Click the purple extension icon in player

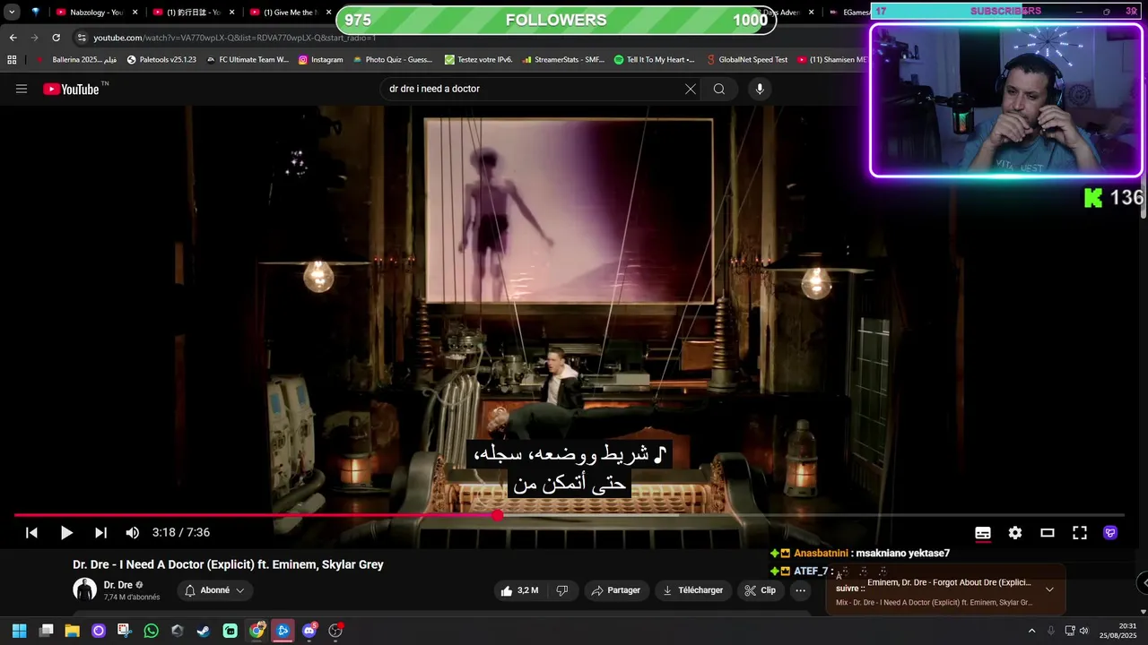[1110, 532]
